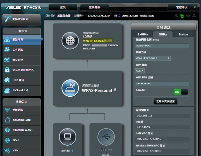Screen dimensions: 201x156
Task: Open the authentication method WPA2-Personal dropdown
Action: click(x=153, y=58)
